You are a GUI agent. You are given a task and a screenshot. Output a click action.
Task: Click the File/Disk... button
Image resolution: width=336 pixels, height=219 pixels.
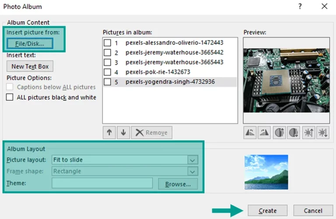tap(30, 43)
